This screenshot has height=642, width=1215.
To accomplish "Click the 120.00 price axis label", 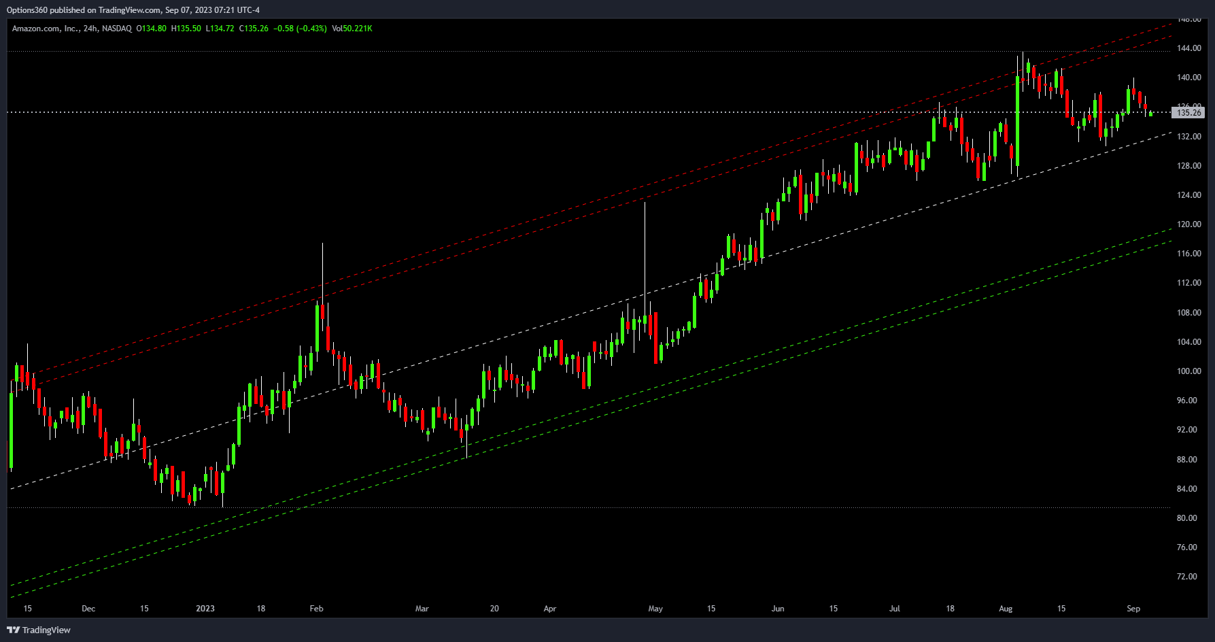I will 1188,224.
